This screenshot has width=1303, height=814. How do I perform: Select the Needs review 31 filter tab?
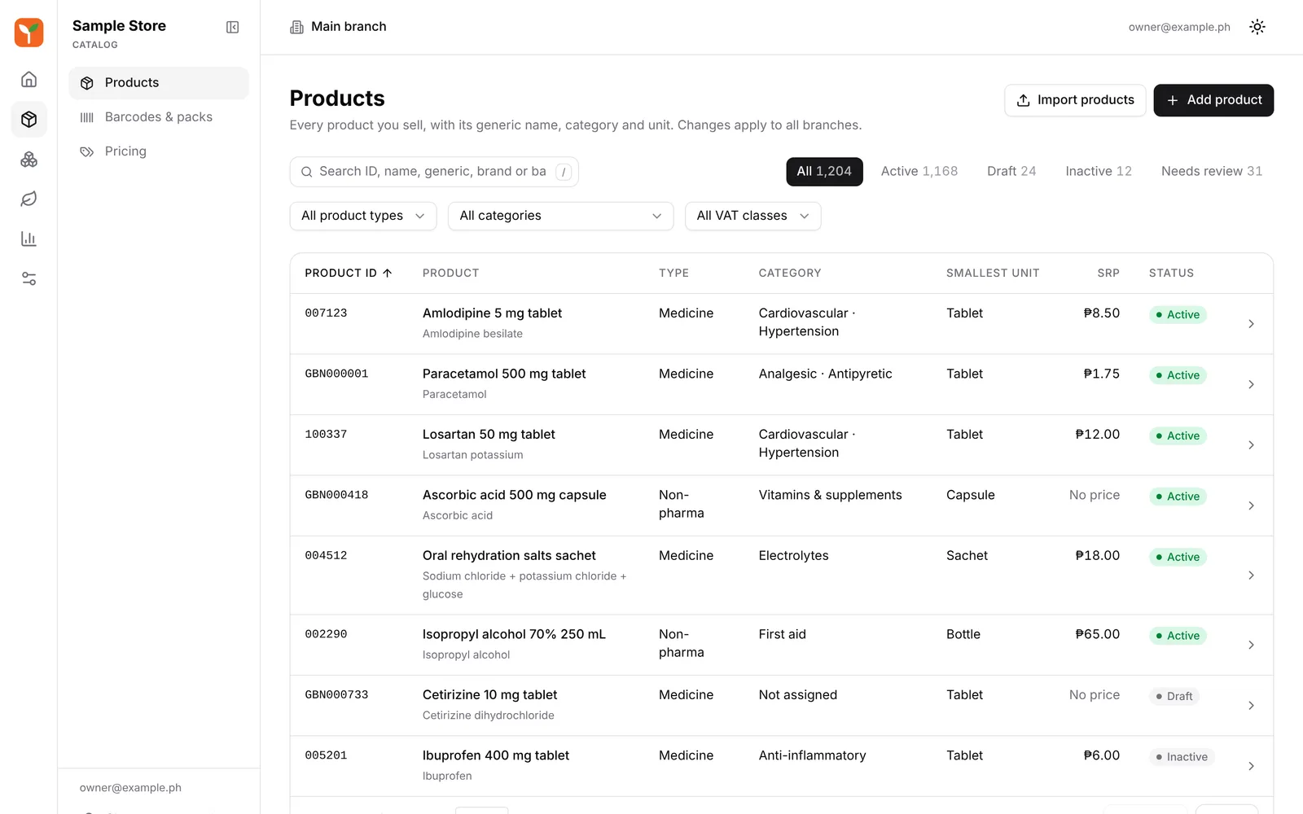[1212, 171]
